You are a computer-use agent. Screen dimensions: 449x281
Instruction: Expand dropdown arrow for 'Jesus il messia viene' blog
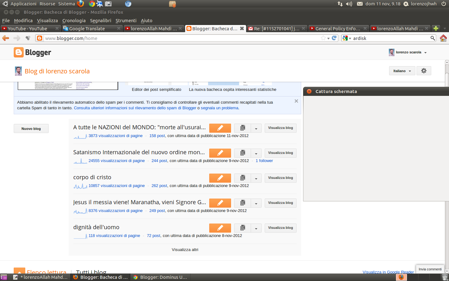(256, 203)
